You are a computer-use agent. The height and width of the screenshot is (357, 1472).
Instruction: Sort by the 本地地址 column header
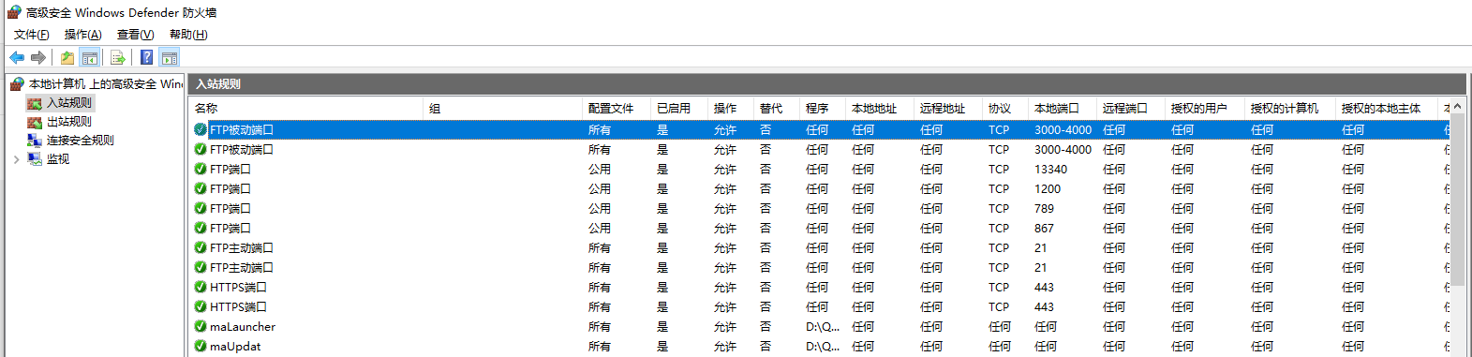coord(879,109)
